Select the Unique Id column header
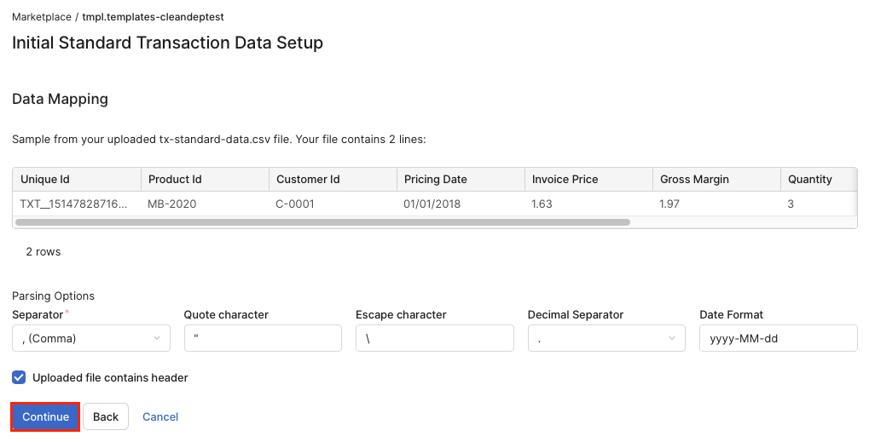This screenshot has height=442, width=875. (77, 179)
